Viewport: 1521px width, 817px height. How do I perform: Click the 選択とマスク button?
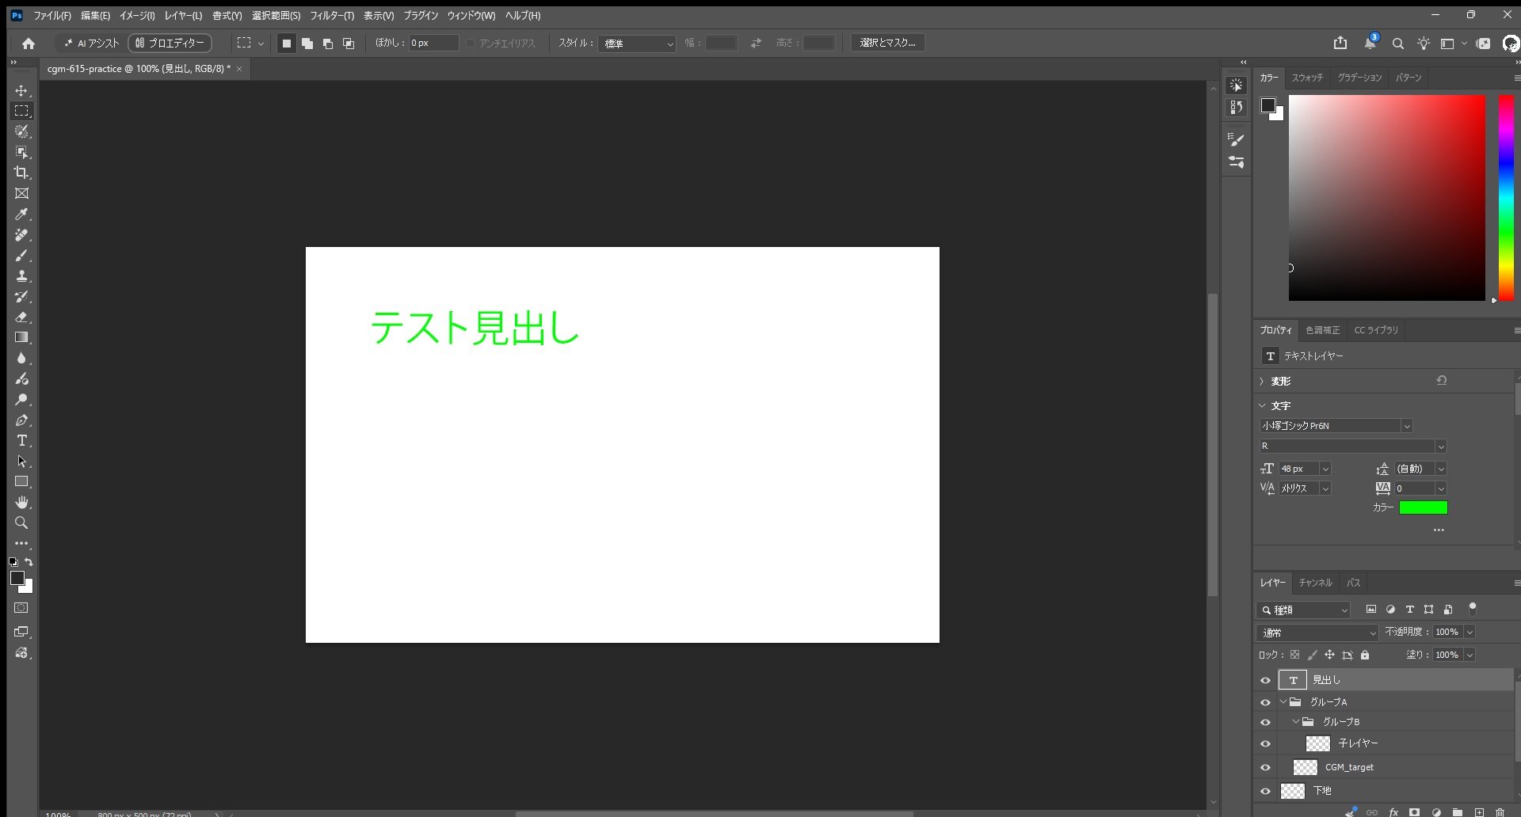[x=887, y=43]
